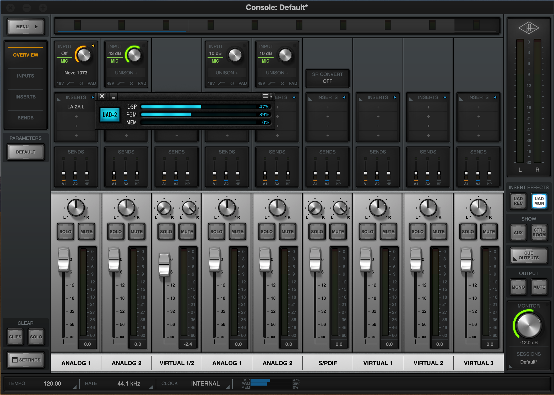Click the UAD-2 logo button
Screen dimensions: 554x395
pos(110,115)
